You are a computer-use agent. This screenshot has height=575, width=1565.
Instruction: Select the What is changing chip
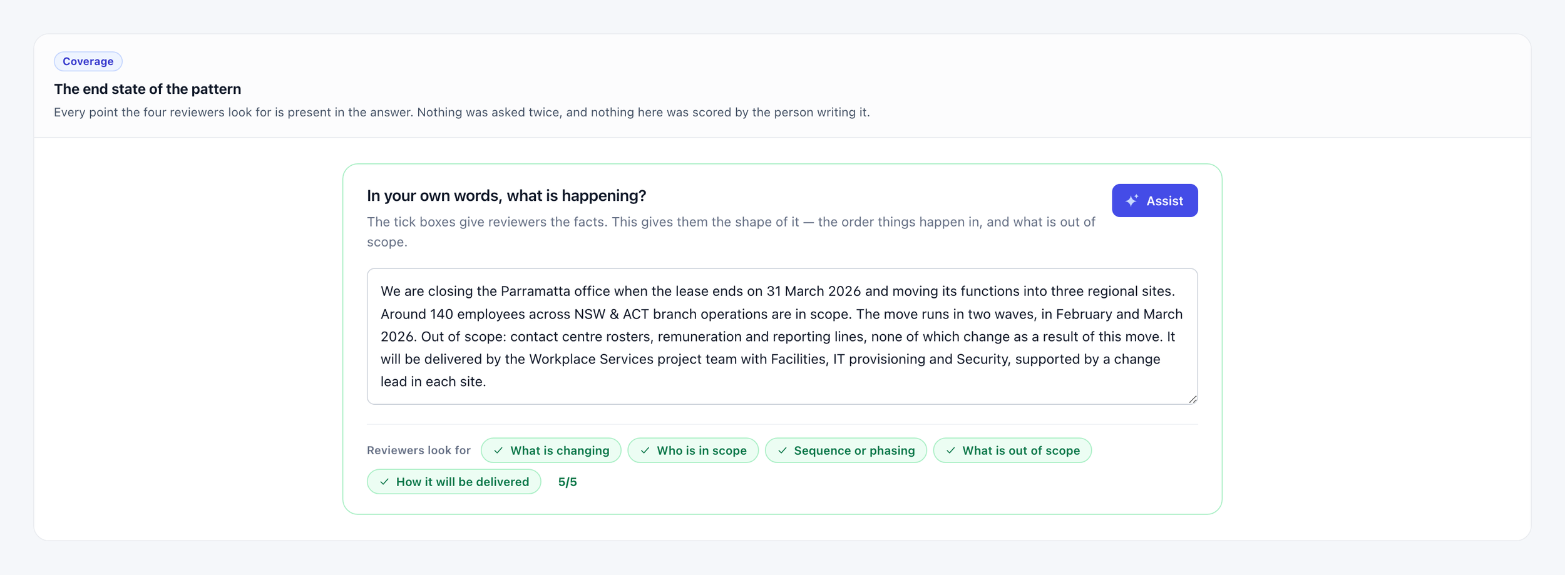pos(551,450)
